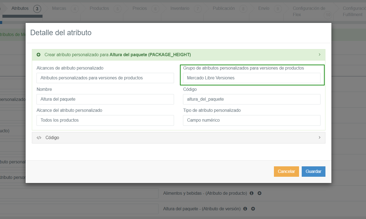This screenshot has height=219, width=366.
Task: Collapse the Crear atributo personalizado panel chevron
Action: (x=319, y=55)
